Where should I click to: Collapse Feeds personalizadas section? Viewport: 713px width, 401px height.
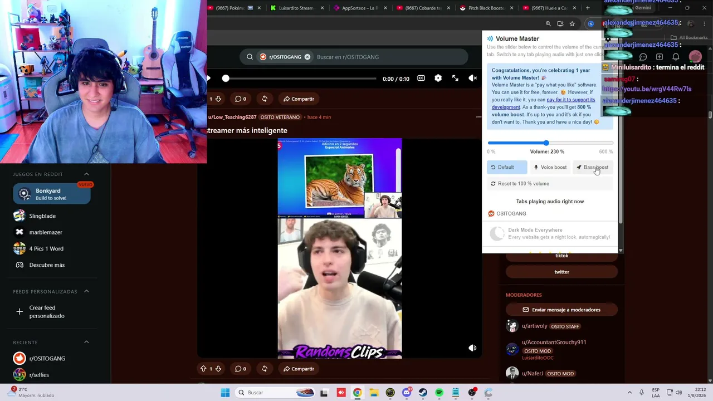(86, 291)
